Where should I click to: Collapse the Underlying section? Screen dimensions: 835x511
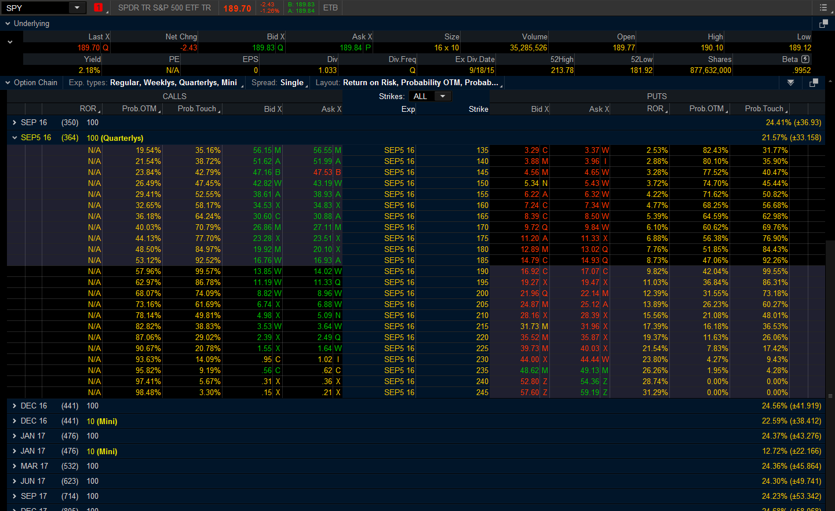point(8,24)
